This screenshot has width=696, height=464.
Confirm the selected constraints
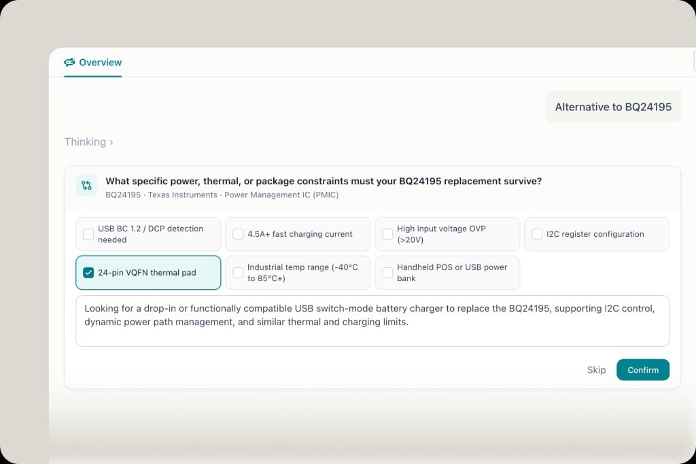(643, 370)
